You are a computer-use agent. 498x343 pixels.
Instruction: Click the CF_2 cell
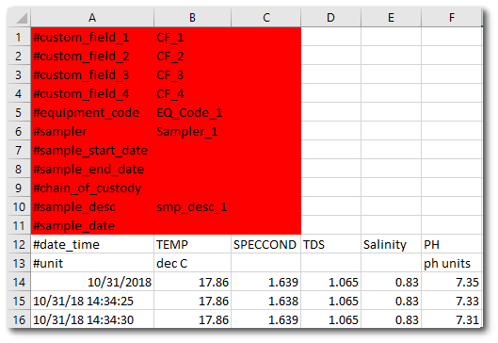[192, 56]
